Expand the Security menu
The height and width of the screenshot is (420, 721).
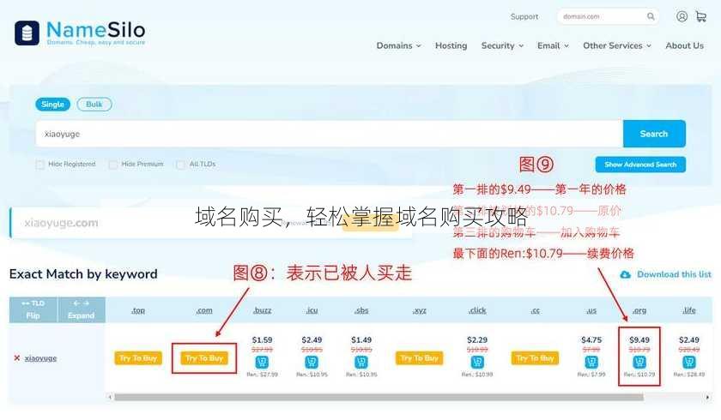coord(502,45)
